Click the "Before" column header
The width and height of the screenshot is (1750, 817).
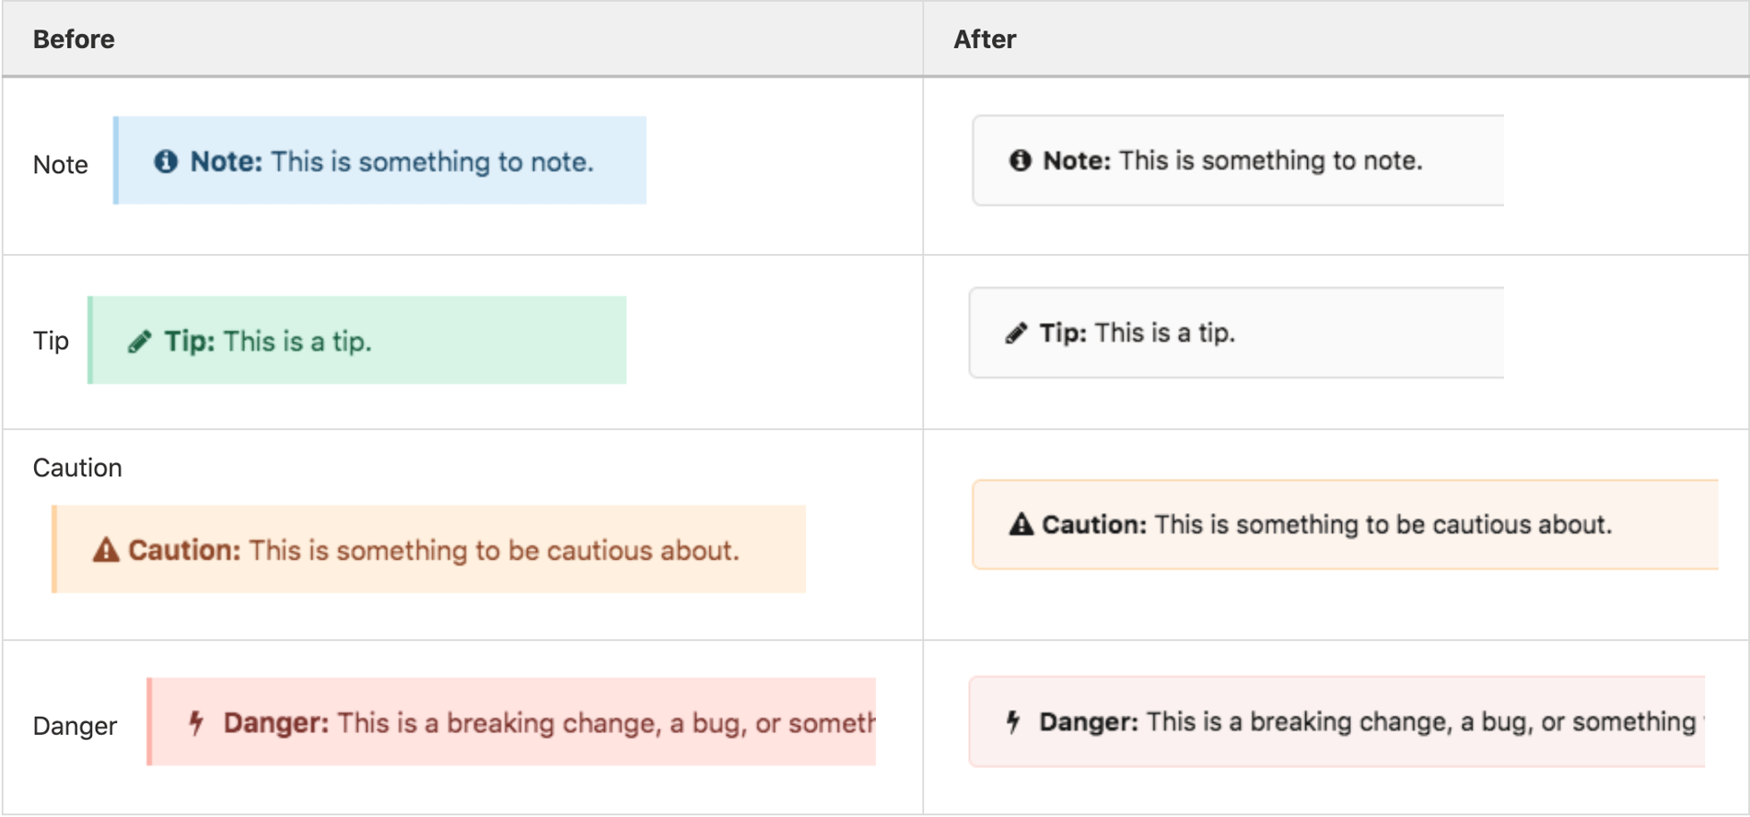pyautogui.click(x=74, y=40)
